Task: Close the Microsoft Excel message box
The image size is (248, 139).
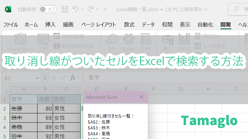Action: pyautogui.click(x=141, y=97)
